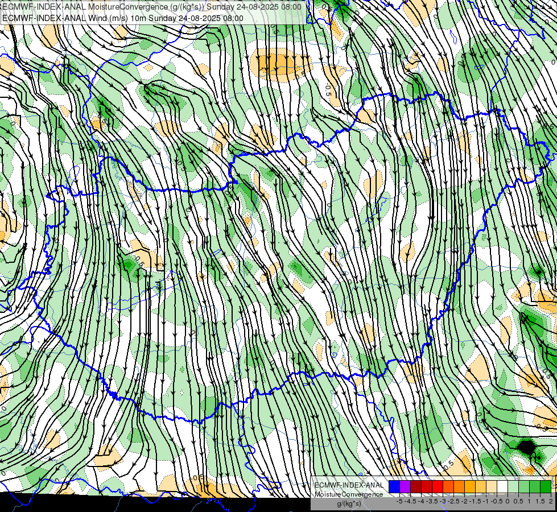Select darkest green swatch between 1.5 and 2
The height and width of the screenshot is (512, 557).
(x=546, y=486)
